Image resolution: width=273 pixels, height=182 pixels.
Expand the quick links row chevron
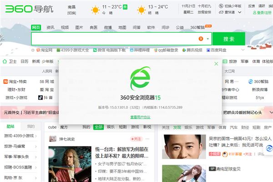(243, 50)
